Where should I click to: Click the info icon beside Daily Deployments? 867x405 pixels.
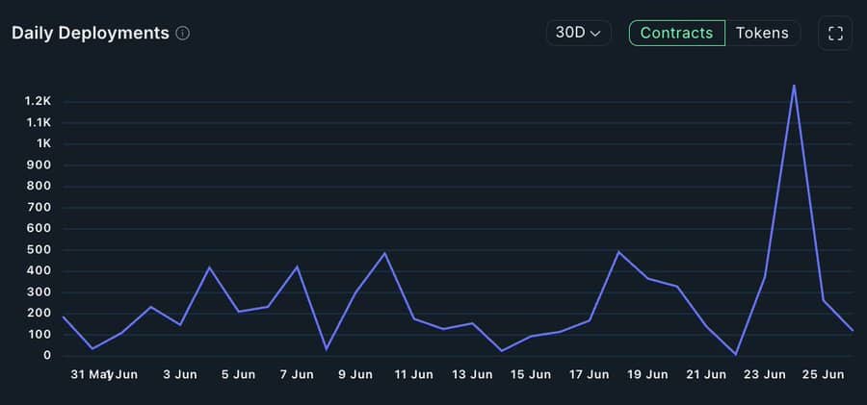[182, 34]
